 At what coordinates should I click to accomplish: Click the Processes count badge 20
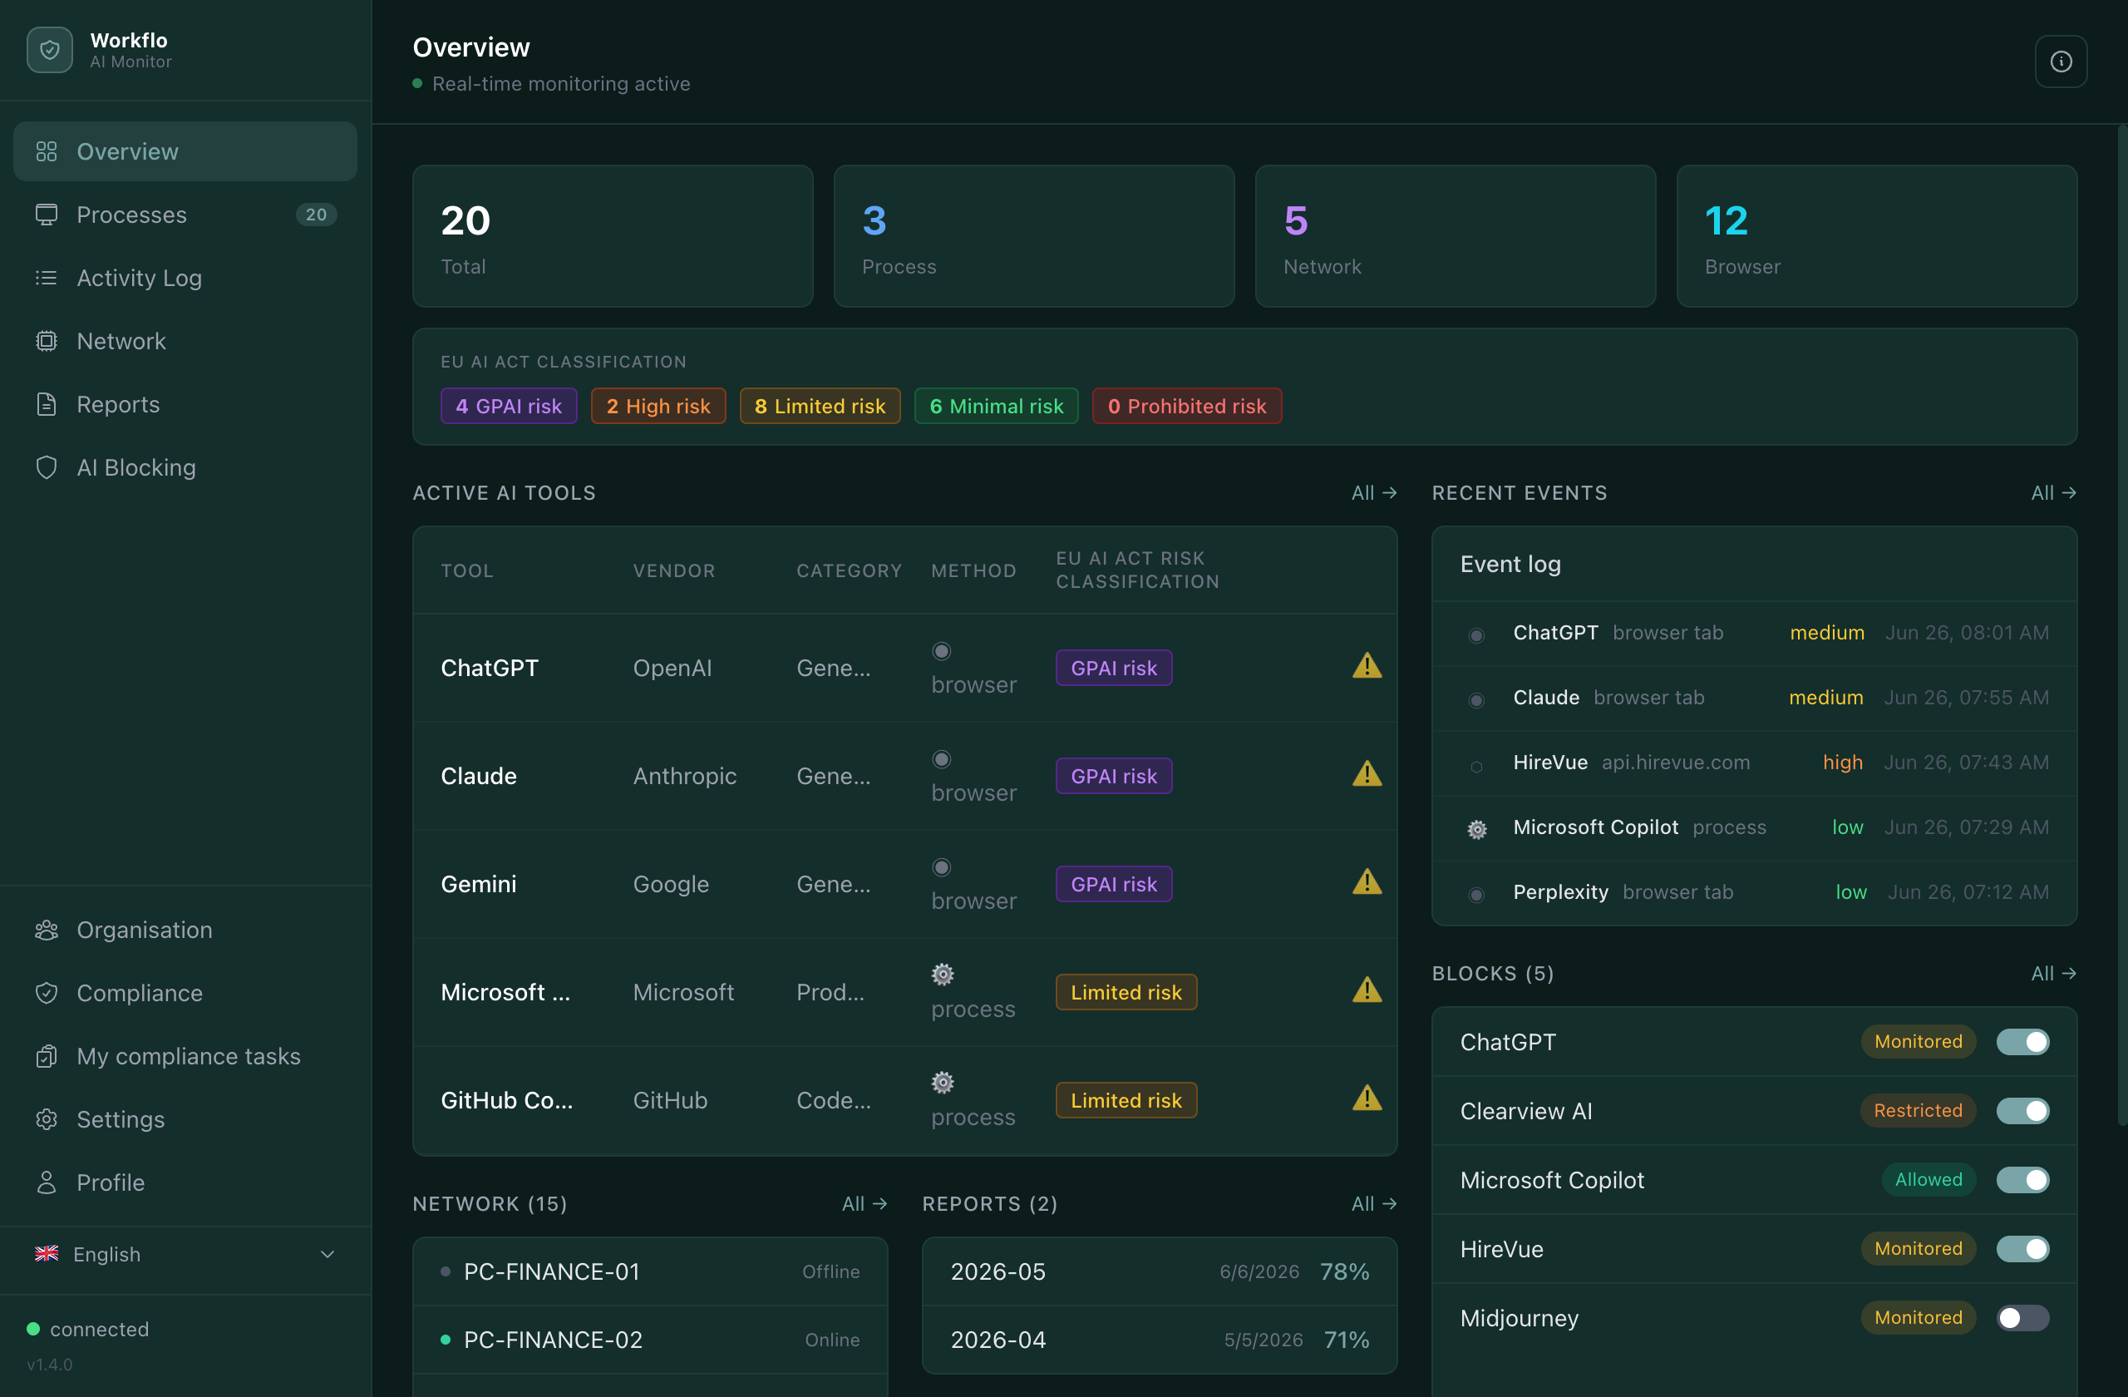tap(317, 215)
